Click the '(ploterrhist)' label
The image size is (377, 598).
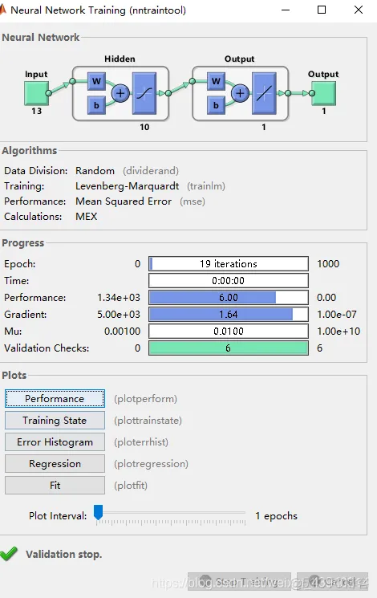(141, 442)
